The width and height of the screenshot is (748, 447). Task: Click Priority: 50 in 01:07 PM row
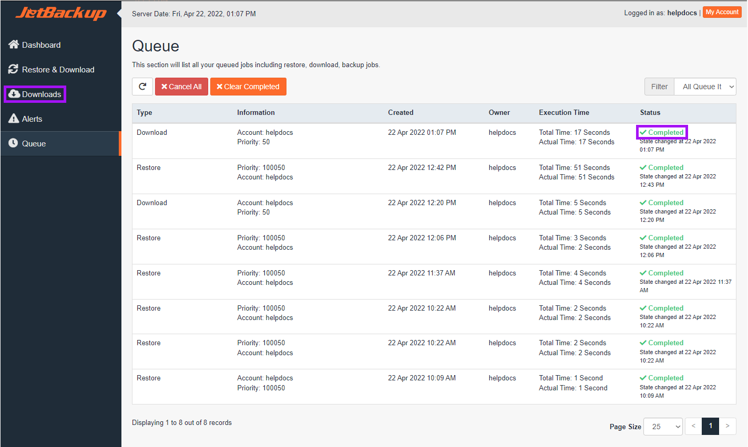tap(253, 142)
